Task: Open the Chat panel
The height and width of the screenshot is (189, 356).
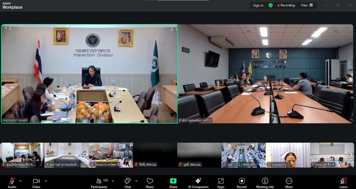Action: [x=128, y=182]
